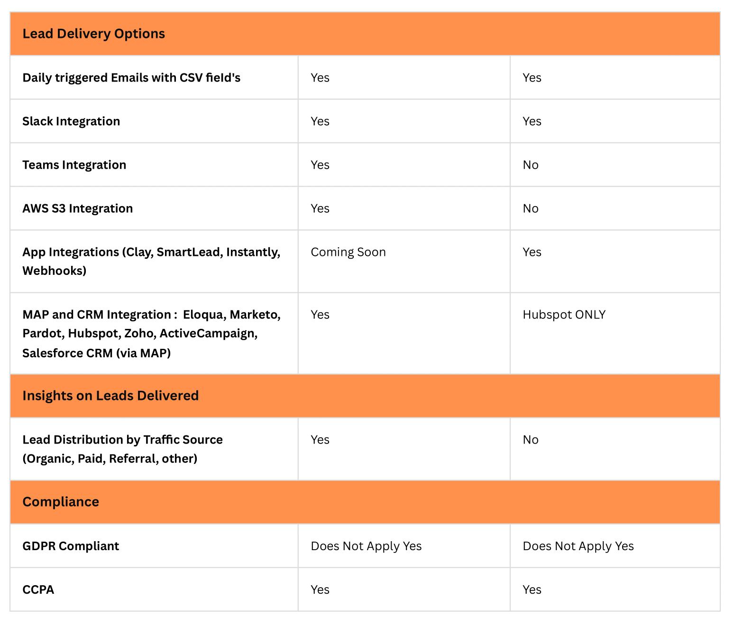Click the last-column Does Not Apply Yes cell
Image resolution: width=734 pixels, height=625 pixels.
pos(578,546)
